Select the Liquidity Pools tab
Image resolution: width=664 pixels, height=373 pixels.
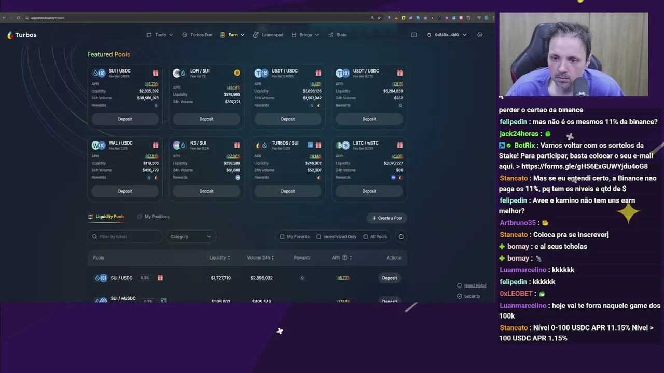pos(106,217)
